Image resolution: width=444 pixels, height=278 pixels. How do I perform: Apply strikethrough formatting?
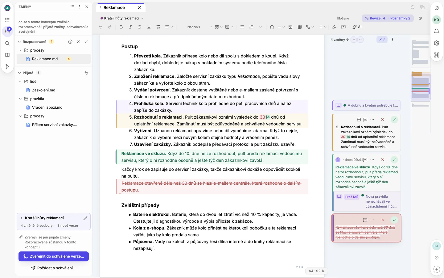tap(140, 27)
